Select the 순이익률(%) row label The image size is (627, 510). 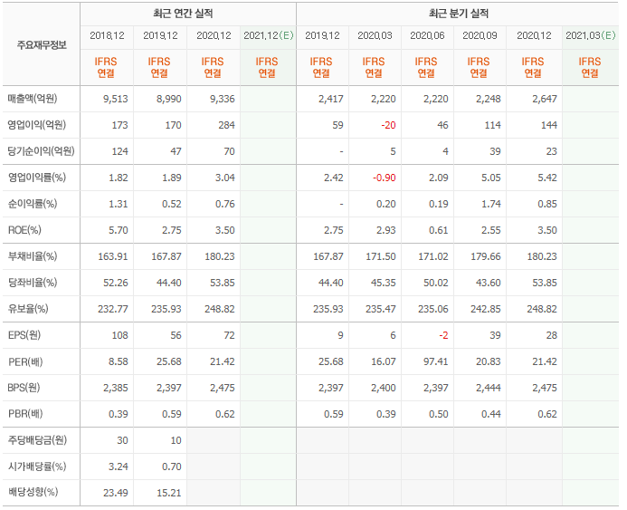point(33,204)
